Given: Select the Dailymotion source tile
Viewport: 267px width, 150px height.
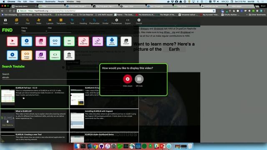Looking at the screenshot, I should [x=12, y=55].
